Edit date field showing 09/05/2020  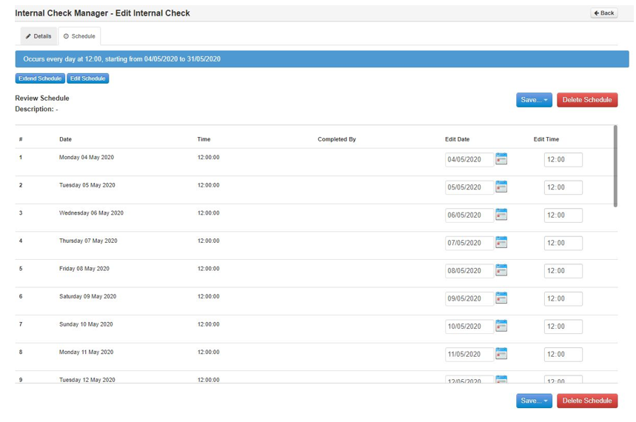coord(469,298)
